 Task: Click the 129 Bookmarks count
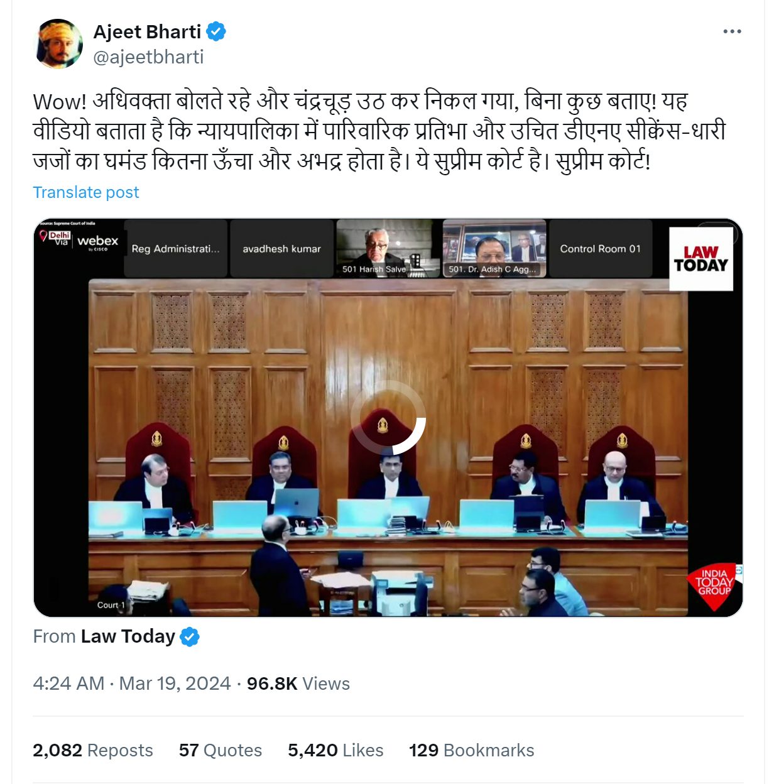[472, 750]
